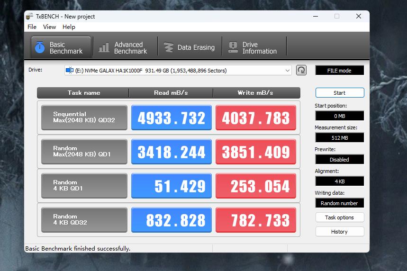
Task: Open benchmark History
Action: (x=340, y=232)
